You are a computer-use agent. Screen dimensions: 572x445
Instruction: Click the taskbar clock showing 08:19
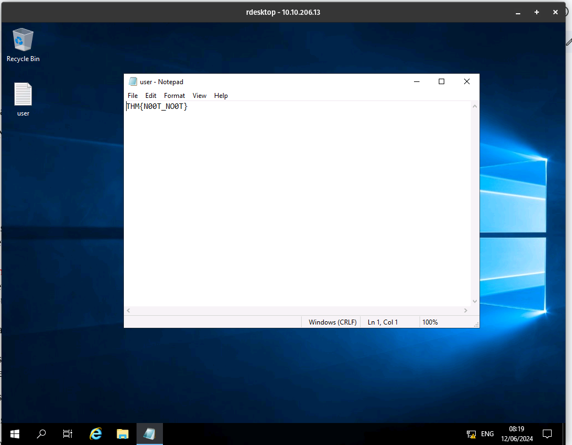click(516, 433)
